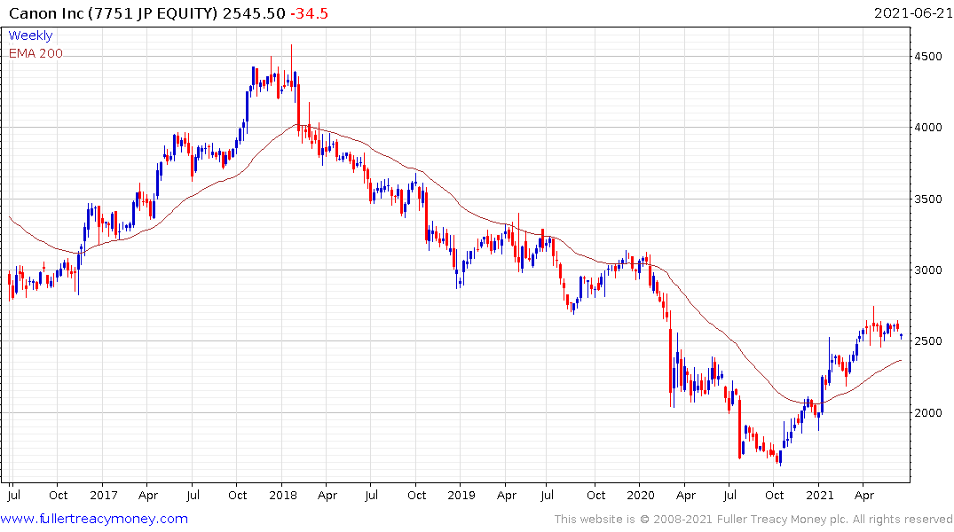Select the copyright notice text
Viewport: 954px width, 532px height.
pos(753,520)
